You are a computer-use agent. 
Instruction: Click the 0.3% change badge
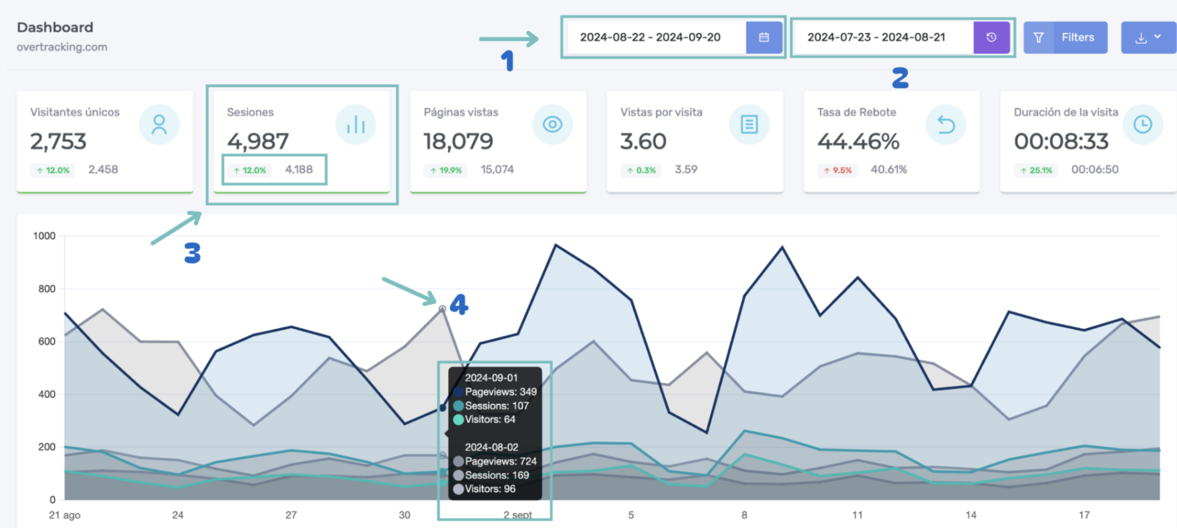(641, 170)
